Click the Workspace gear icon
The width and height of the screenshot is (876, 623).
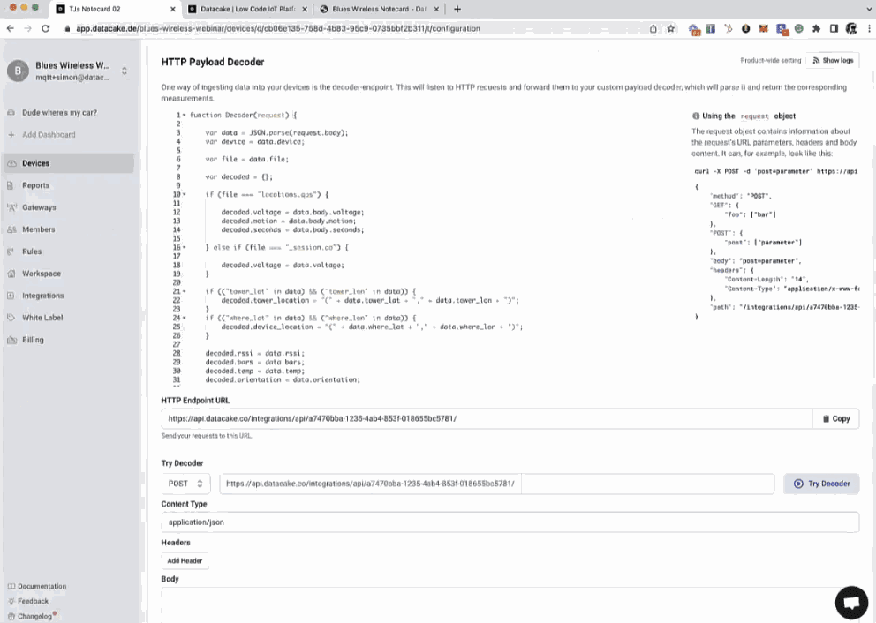11,274
